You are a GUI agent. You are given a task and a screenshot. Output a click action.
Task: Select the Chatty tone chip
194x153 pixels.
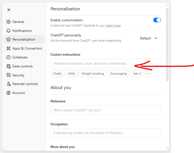click(x=57, y=74)
